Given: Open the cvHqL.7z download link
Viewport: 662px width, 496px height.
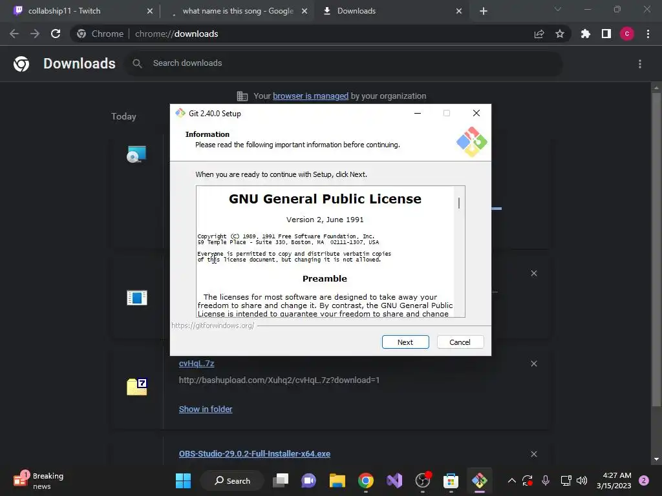Looking at the screenshot, I should tap(197, 363).
